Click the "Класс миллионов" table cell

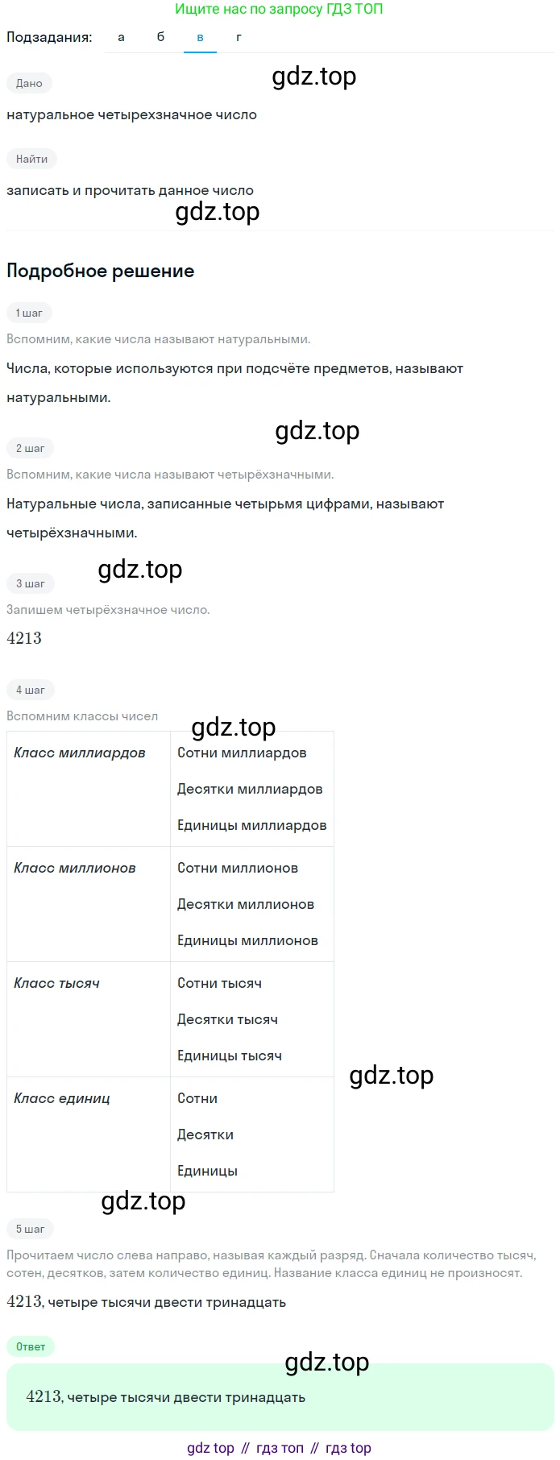click(x=89, y=904)
